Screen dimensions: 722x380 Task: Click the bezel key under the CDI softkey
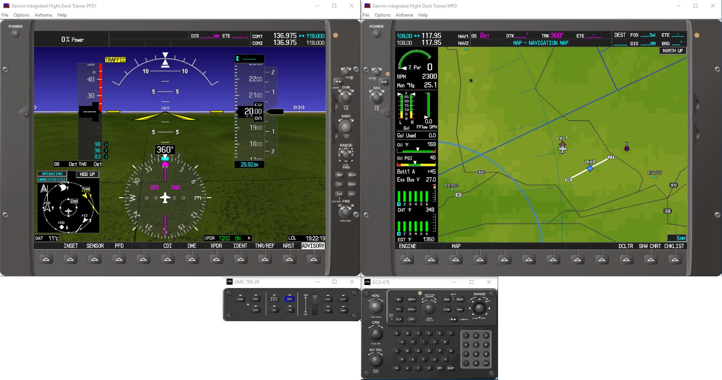(x=168, y=259)
